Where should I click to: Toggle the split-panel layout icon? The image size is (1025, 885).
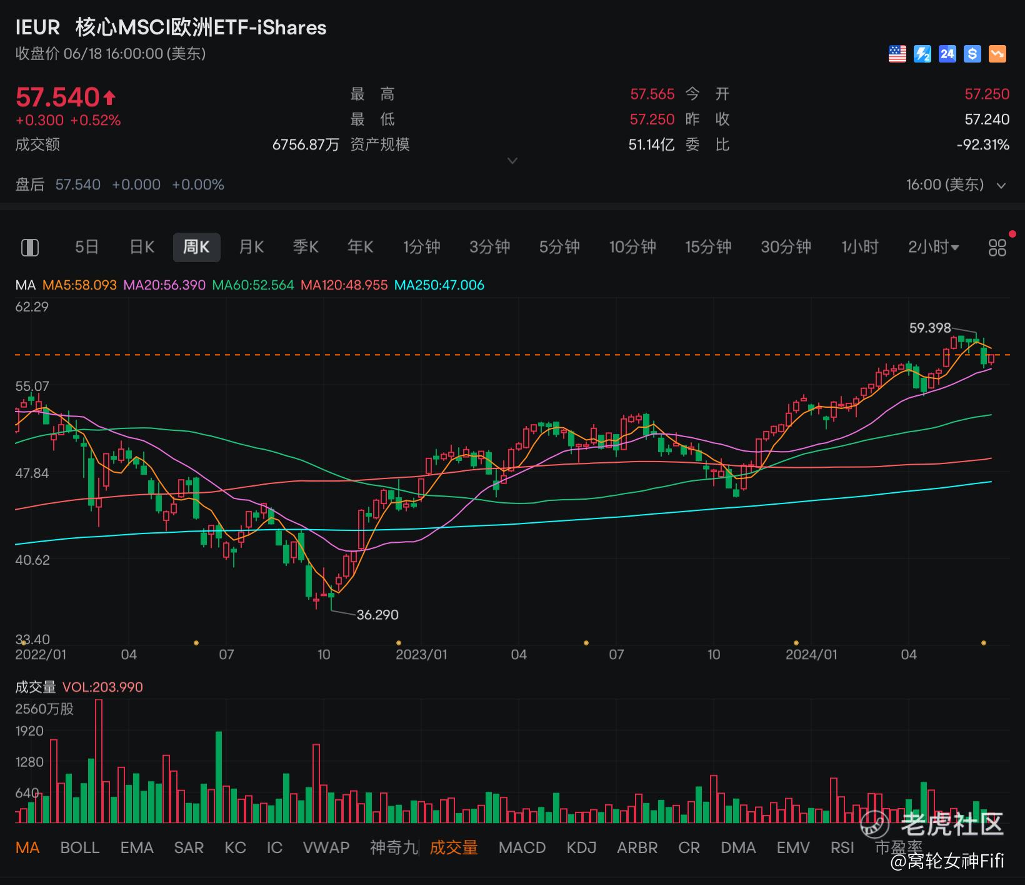pos(30,248)
